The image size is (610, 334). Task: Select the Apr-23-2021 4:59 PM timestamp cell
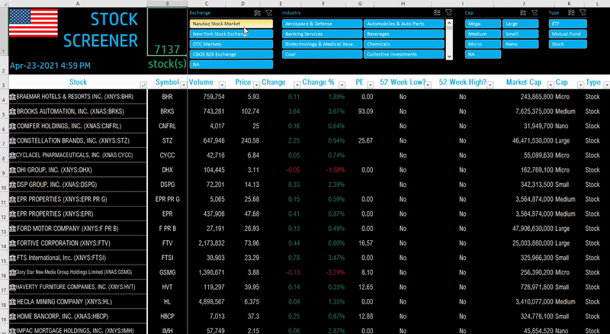click(50, 66)
